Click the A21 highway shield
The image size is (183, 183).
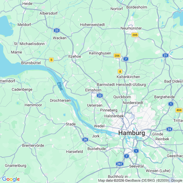click(166, 55)
